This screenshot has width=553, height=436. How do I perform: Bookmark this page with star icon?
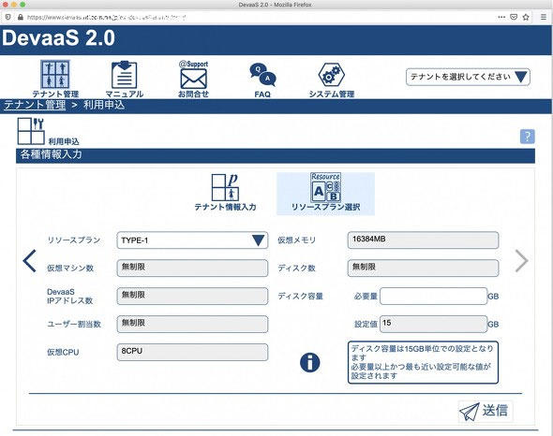526,17
